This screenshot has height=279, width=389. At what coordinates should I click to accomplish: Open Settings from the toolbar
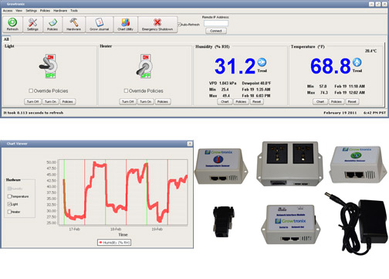pyautogui.click(x=32, y=25)
